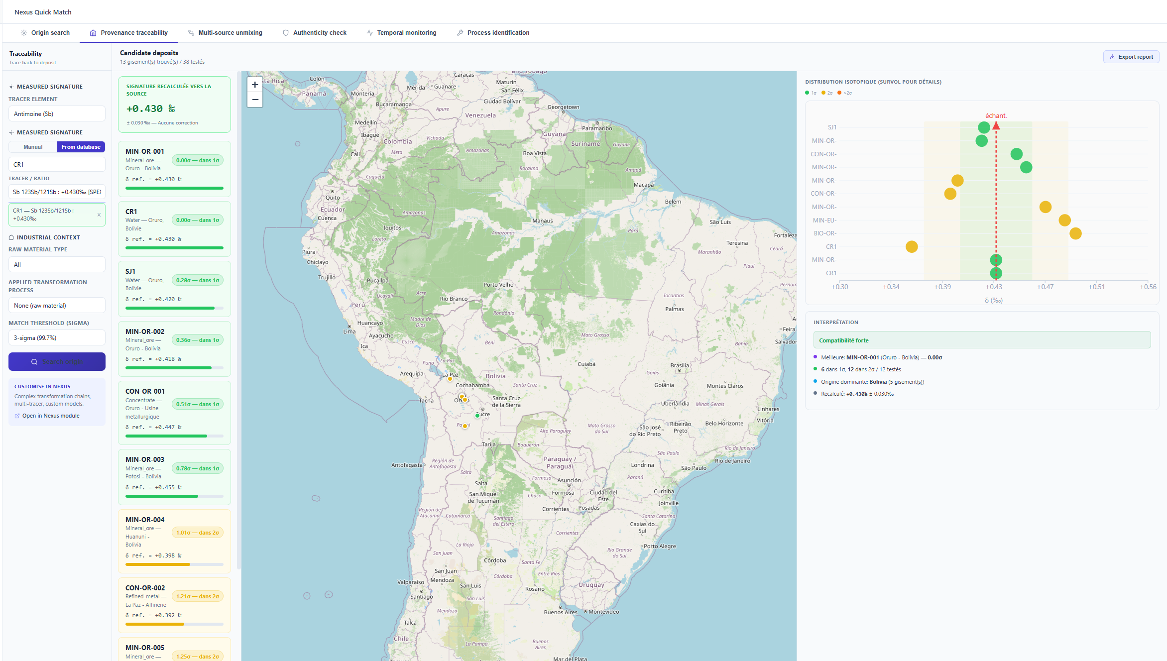1167x661 pixels.
Task: Click the Industrial context section icon
Action: pyautogui.click(x=11, y=237)
